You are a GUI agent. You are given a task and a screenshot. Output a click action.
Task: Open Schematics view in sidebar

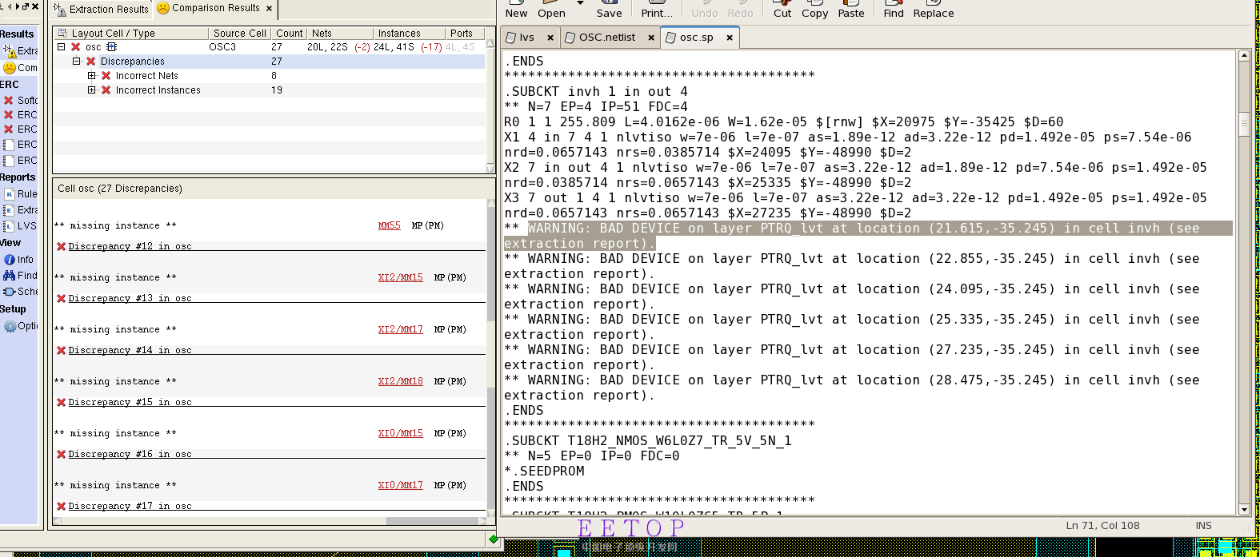tap(21, 292)
